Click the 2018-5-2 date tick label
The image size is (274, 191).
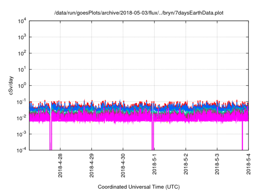click(x=186, y=164)
